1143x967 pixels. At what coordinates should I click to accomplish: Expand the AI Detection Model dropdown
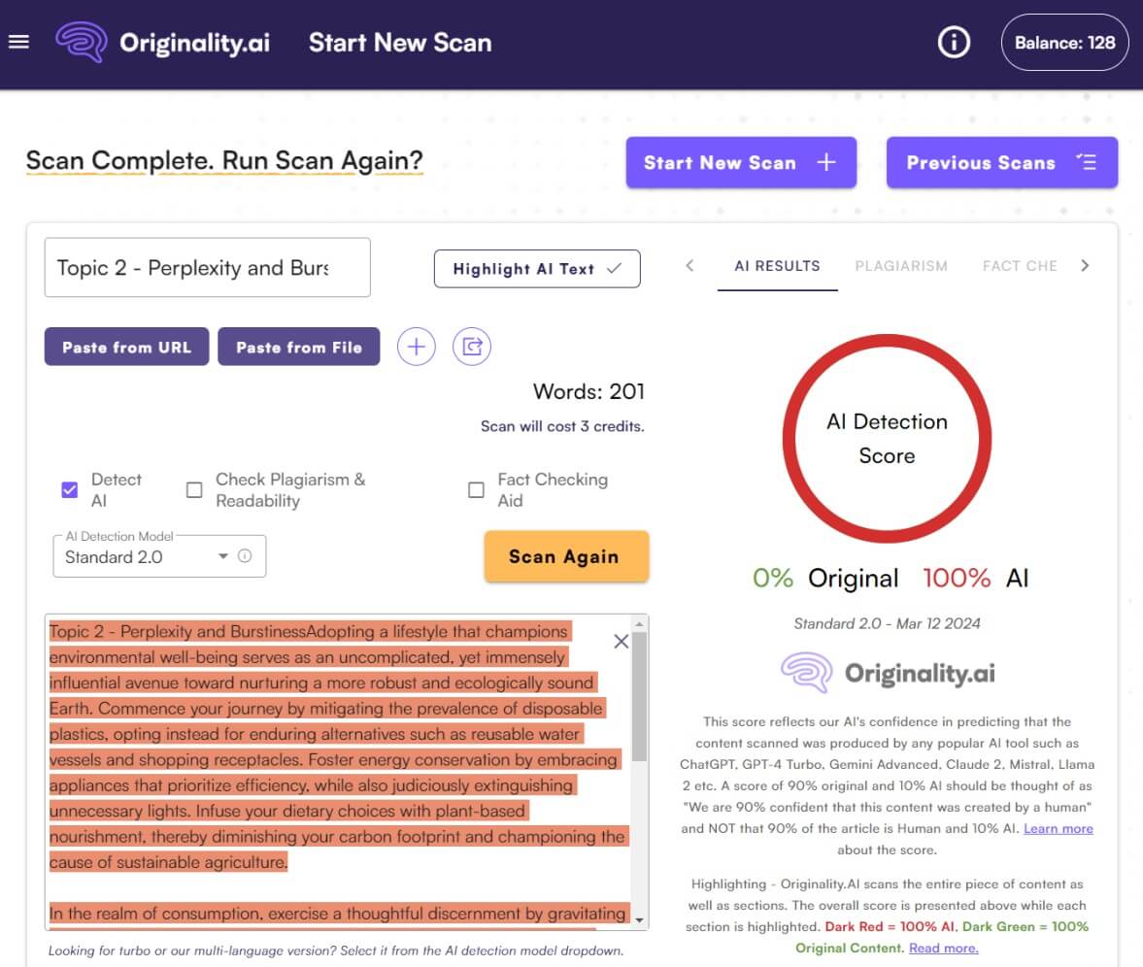pos(222,556)
